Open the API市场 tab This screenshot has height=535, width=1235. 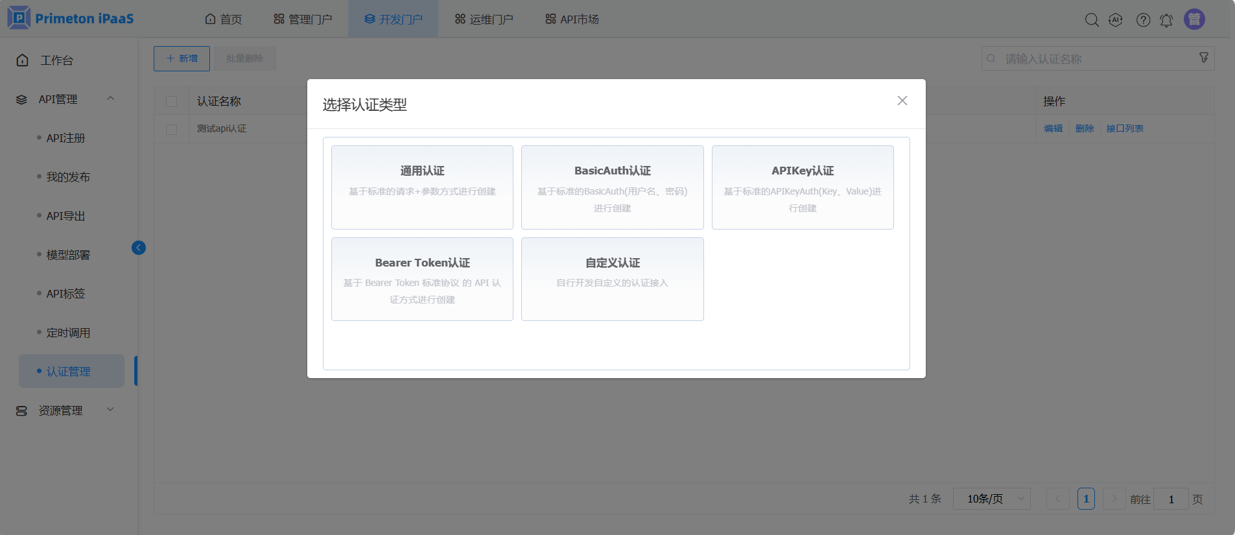(572, 19)
